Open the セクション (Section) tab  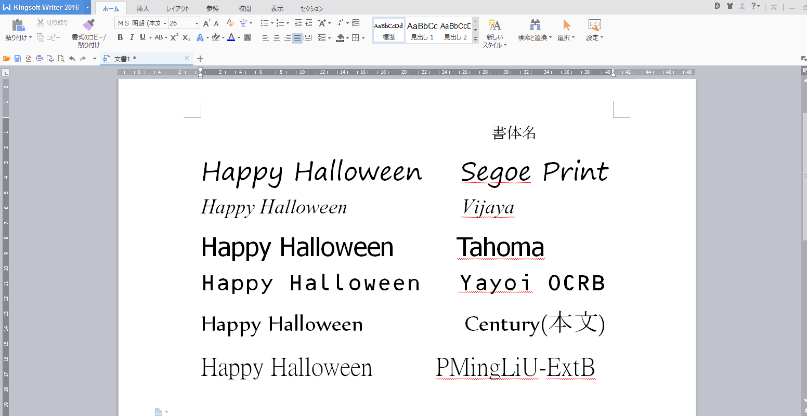pos(311,9)
